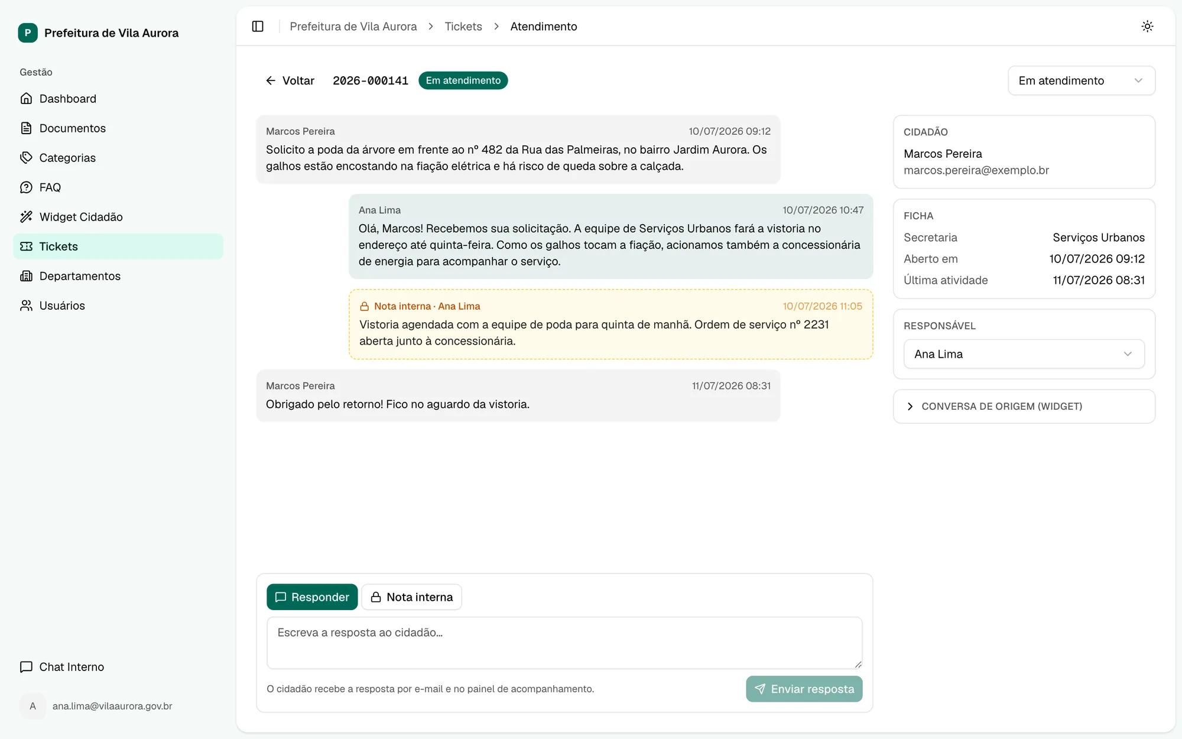1182x739 pixels.
Task: Click the lock icon on Nota interna message
Action: click(365, 306)
